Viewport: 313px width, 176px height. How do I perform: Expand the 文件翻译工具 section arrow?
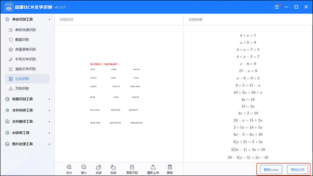[x=50, y=121]
